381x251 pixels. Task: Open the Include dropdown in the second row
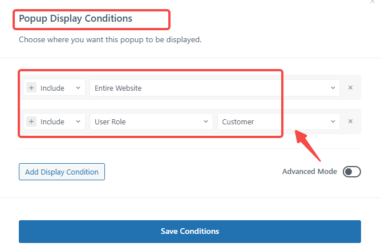59,122
